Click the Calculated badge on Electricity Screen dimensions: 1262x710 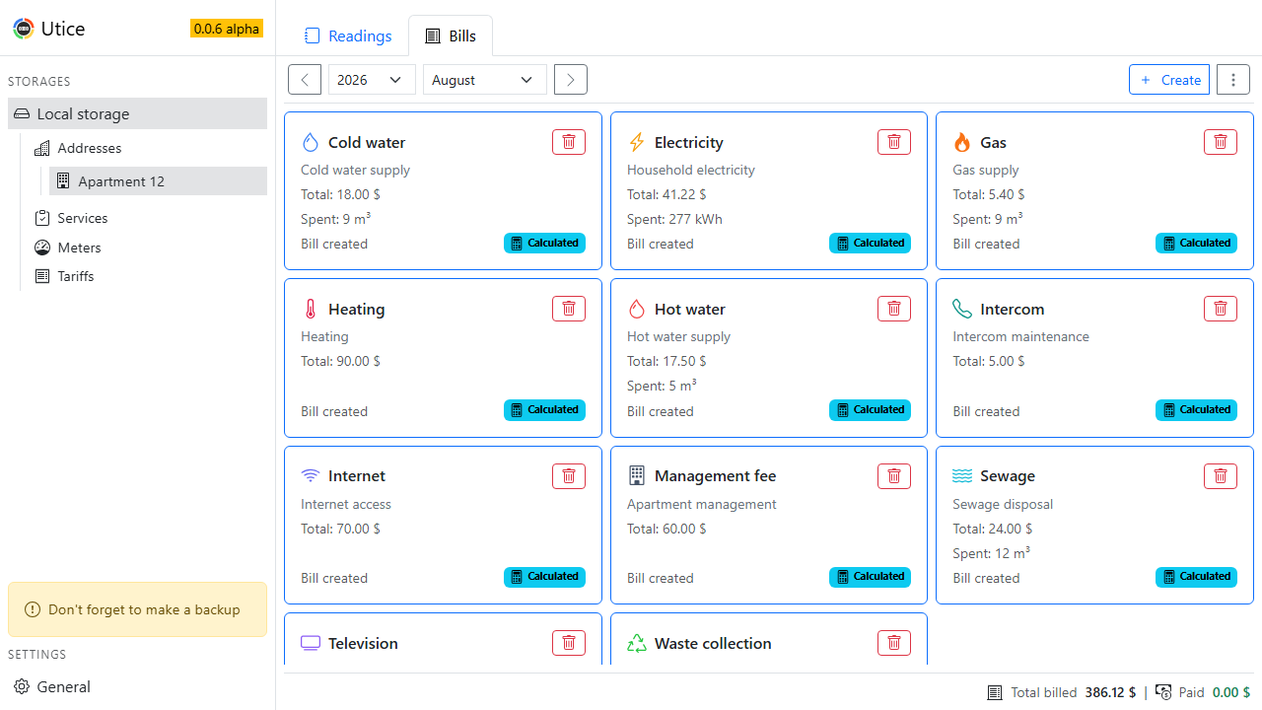click(870, 243)
